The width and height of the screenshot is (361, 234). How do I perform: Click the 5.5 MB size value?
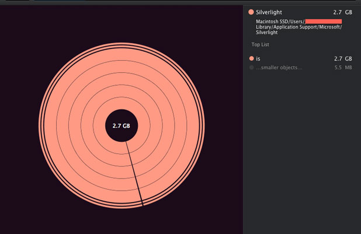tap(343, 68)
